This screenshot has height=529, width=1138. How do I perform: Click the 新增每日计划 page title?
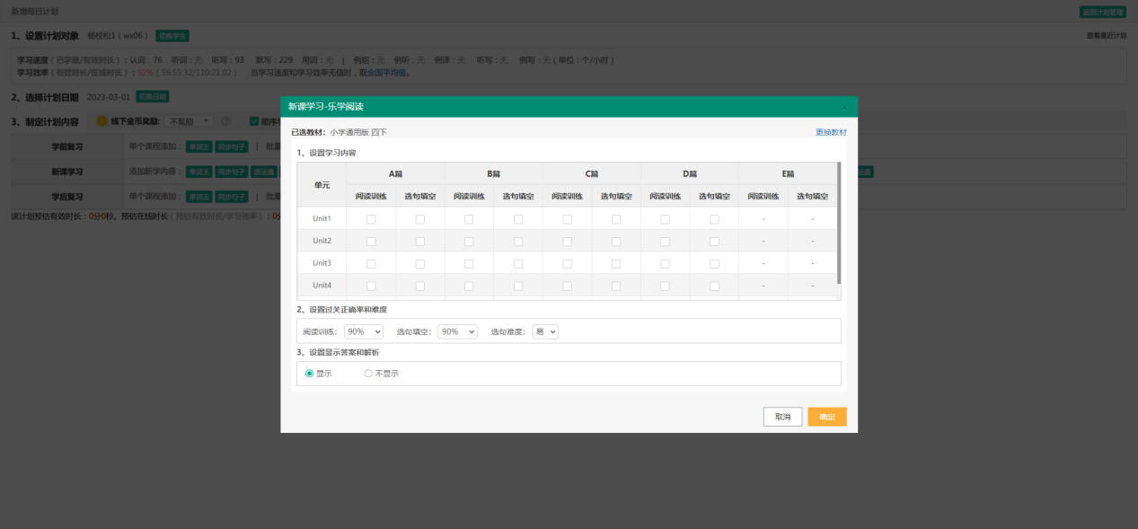click(35, 12)
